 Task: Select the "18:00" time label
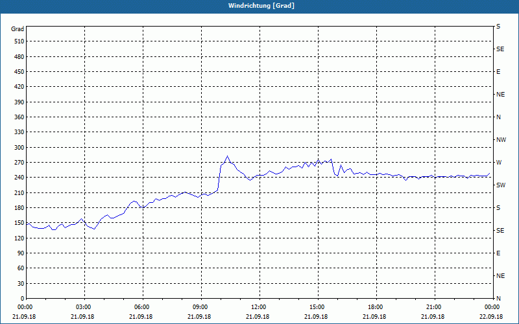click(x=376, y=307)
